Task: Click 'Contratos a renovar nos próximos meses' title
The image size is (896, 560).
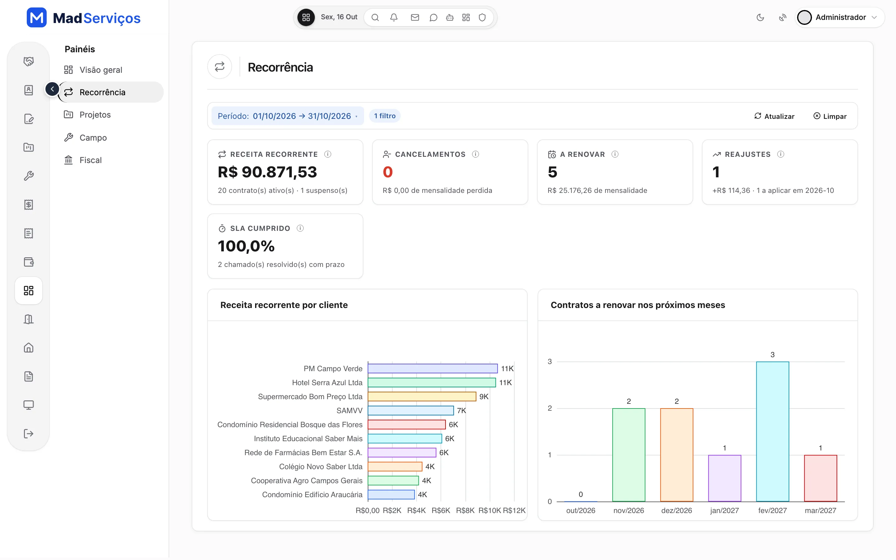Action: (637, 305)
